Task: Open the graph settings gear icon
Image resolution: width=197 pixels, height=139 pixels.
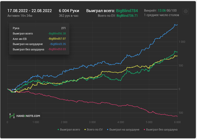Action: pos(185,11)
